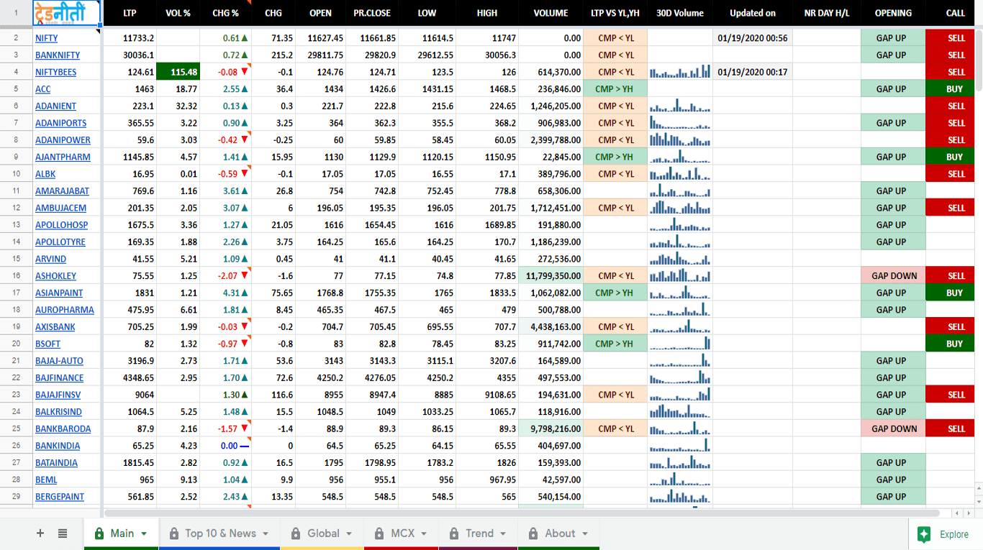Open the BANKNIFTY ticker link
Viewport: 983px width, 550px height.
58,55
